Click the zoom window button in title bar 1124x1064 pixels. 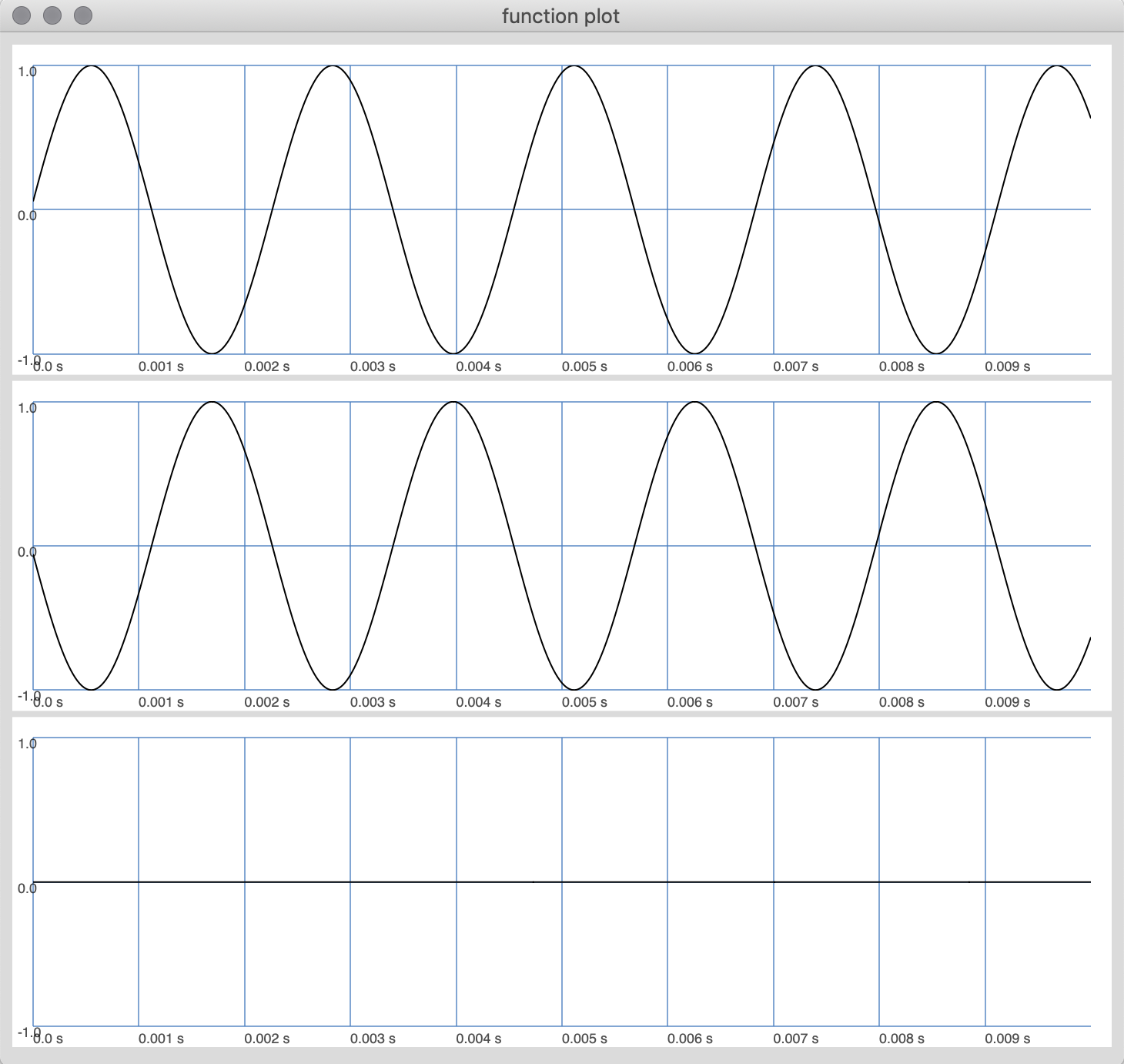pos(83,15)
